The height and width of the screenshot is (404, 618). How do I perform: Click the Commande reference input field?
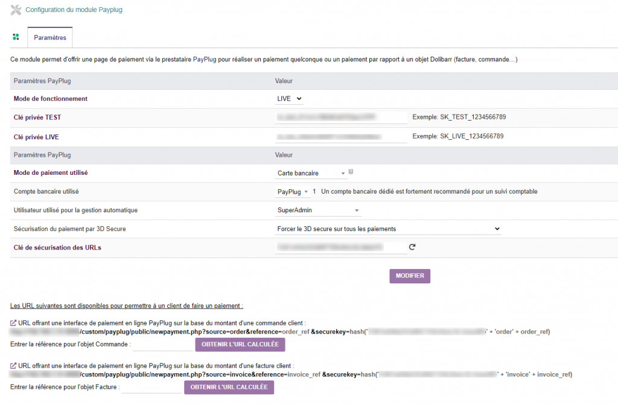(162, 345)
